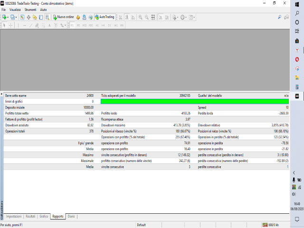Open the Microsoft Store taskbar icon

[297, 41]
